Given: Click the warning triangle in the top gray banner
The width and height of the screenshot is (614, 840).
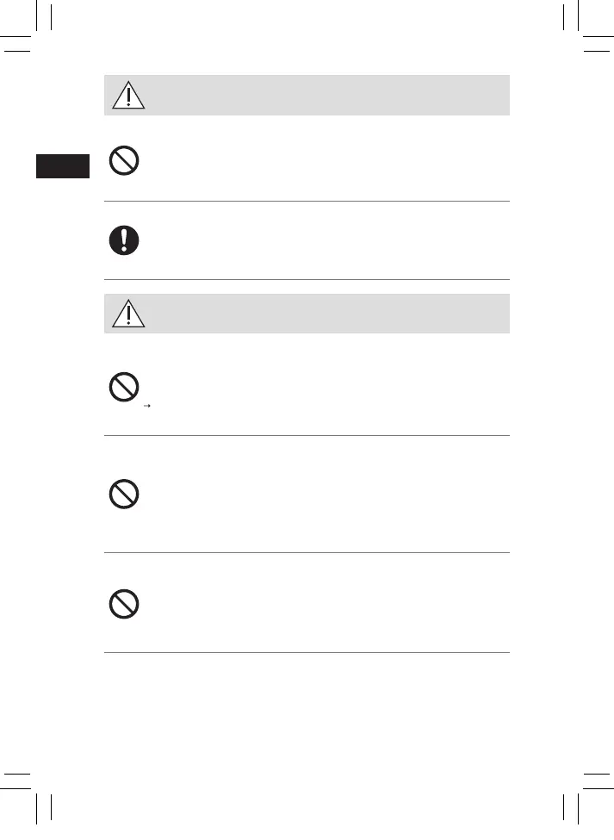Looking at the screenshot, I should [128, 96].
